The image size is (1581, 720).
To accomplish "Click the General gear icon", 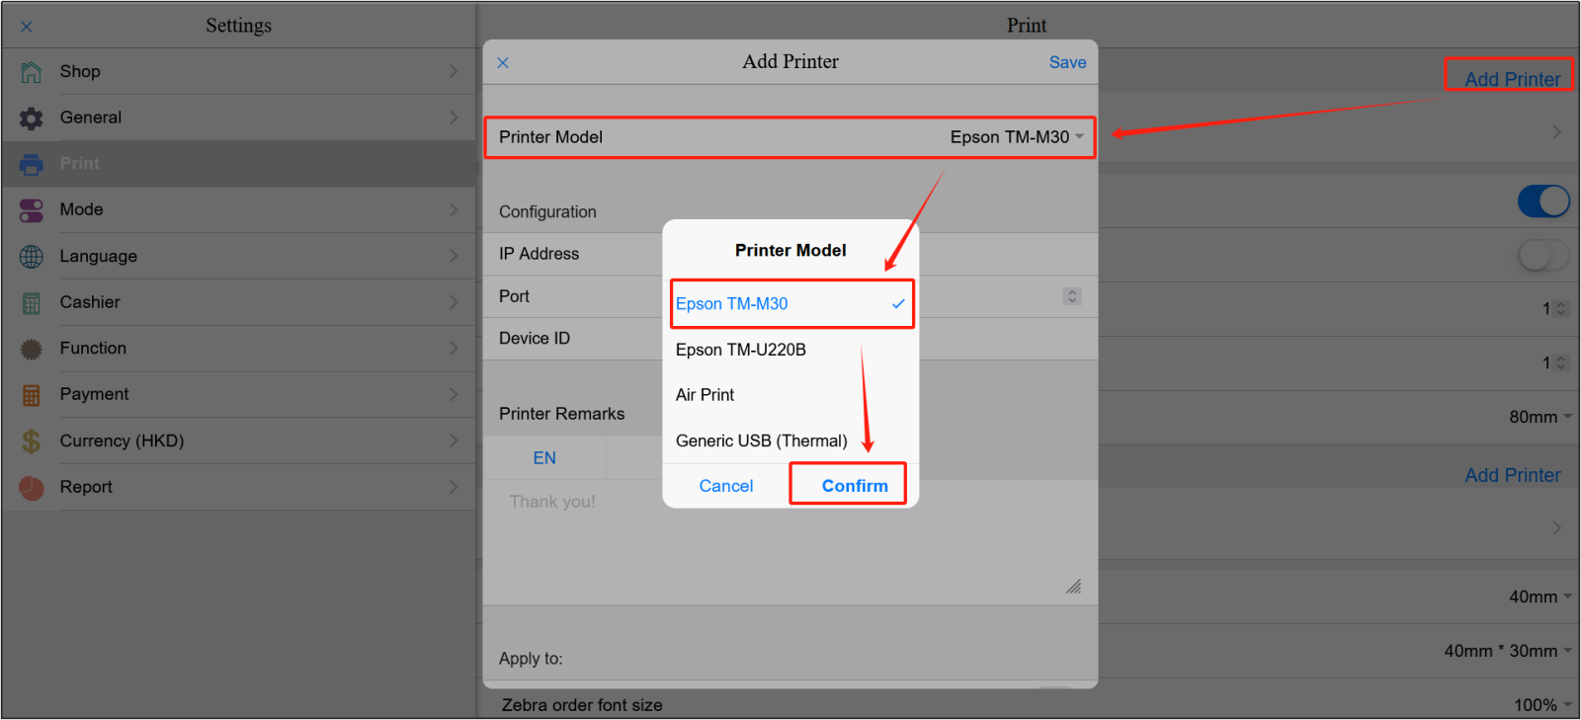I will (x=32, y=119).
